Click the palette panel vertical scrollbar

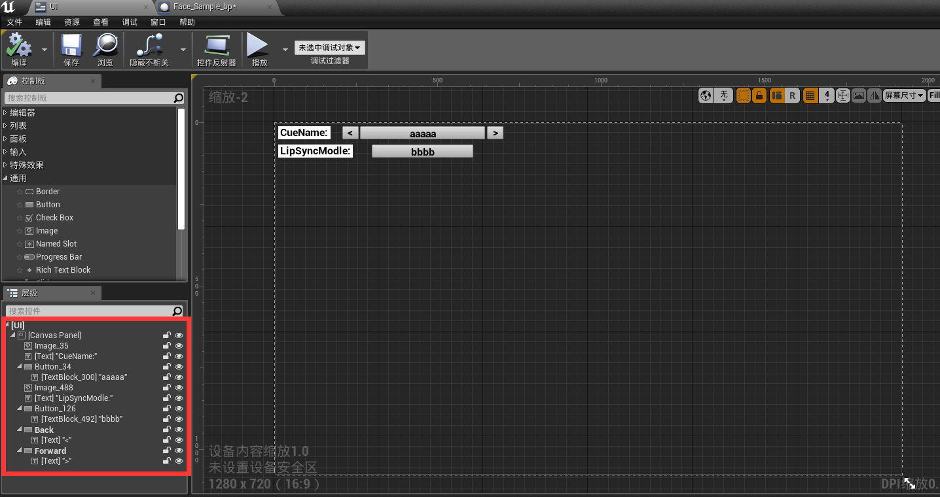(181, 169)
